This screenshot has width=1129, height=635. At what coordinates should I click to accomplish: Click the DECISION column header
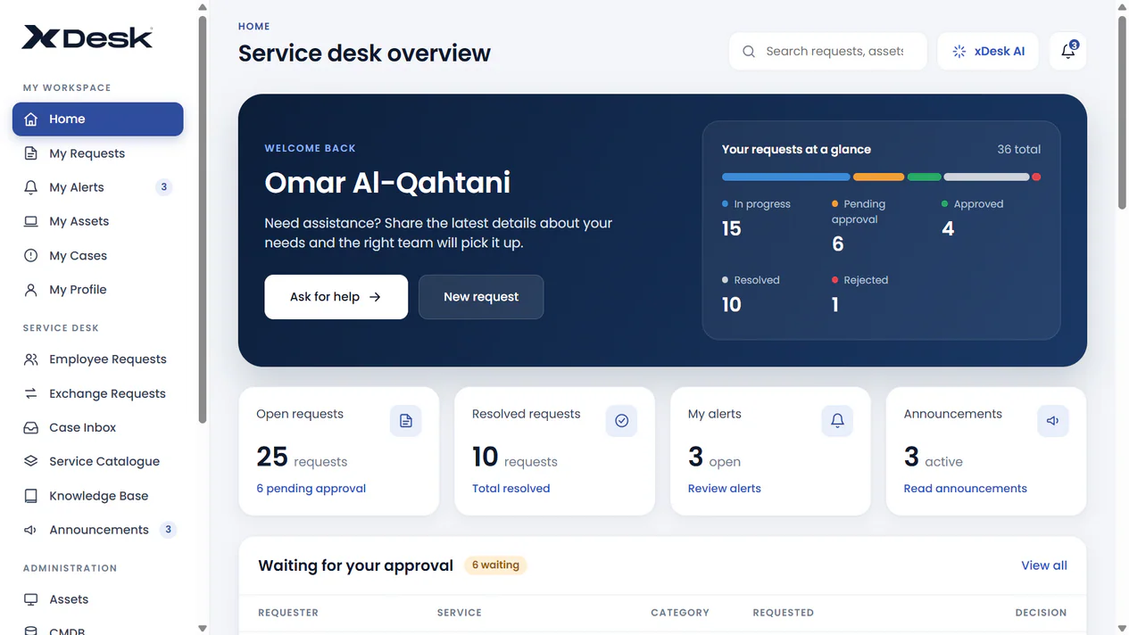pyautogui.click(x=1041, y=613)
